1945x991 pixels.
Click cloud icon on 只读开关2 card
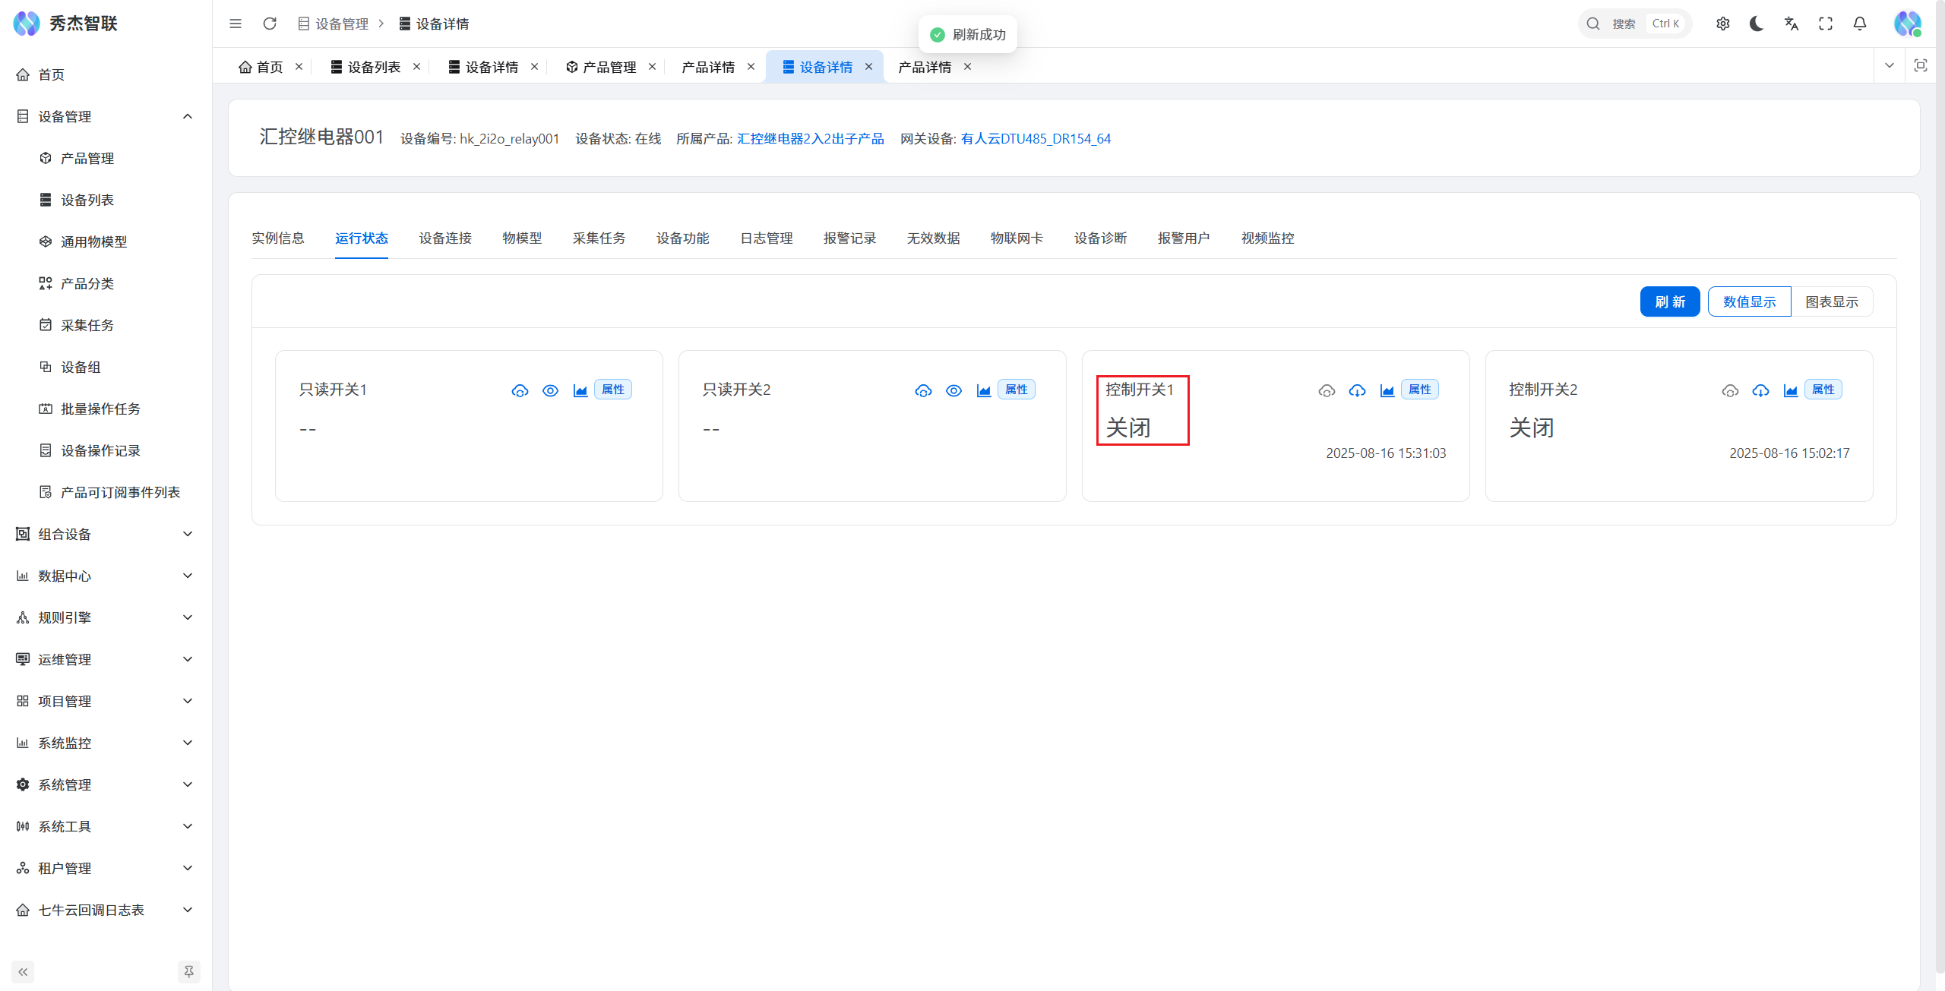click(x=923, y=390)
